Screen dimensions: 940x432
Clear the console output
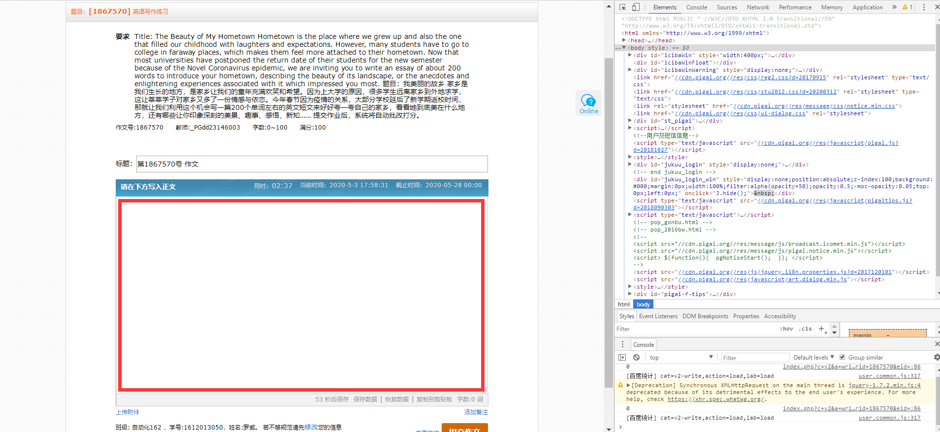[636, 358]
